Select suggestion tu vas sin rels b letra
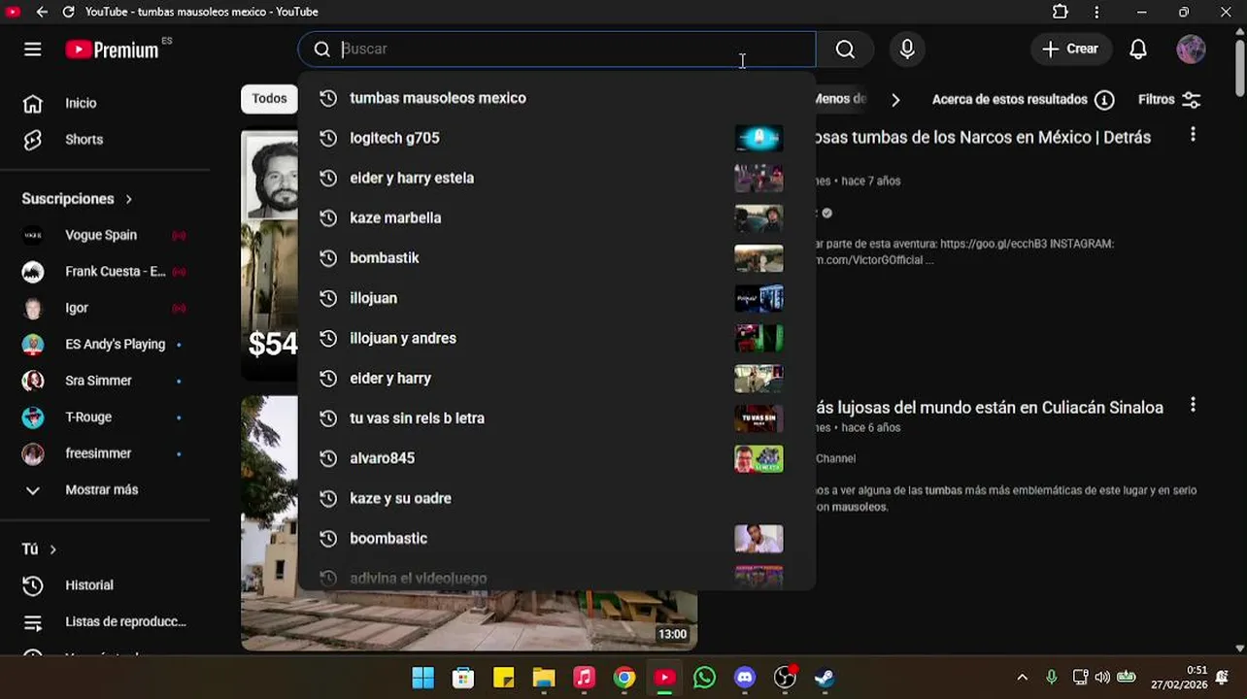Image resolution: width=1247 pixels, height=699 pixels. [556, 417]
